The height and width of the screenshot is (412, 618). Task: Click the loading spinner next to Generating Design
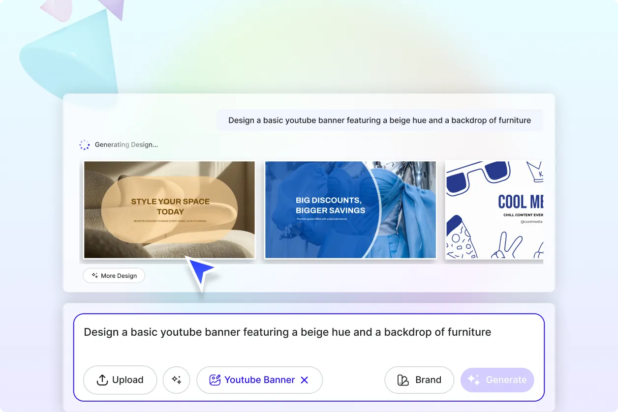click(85, 145)
